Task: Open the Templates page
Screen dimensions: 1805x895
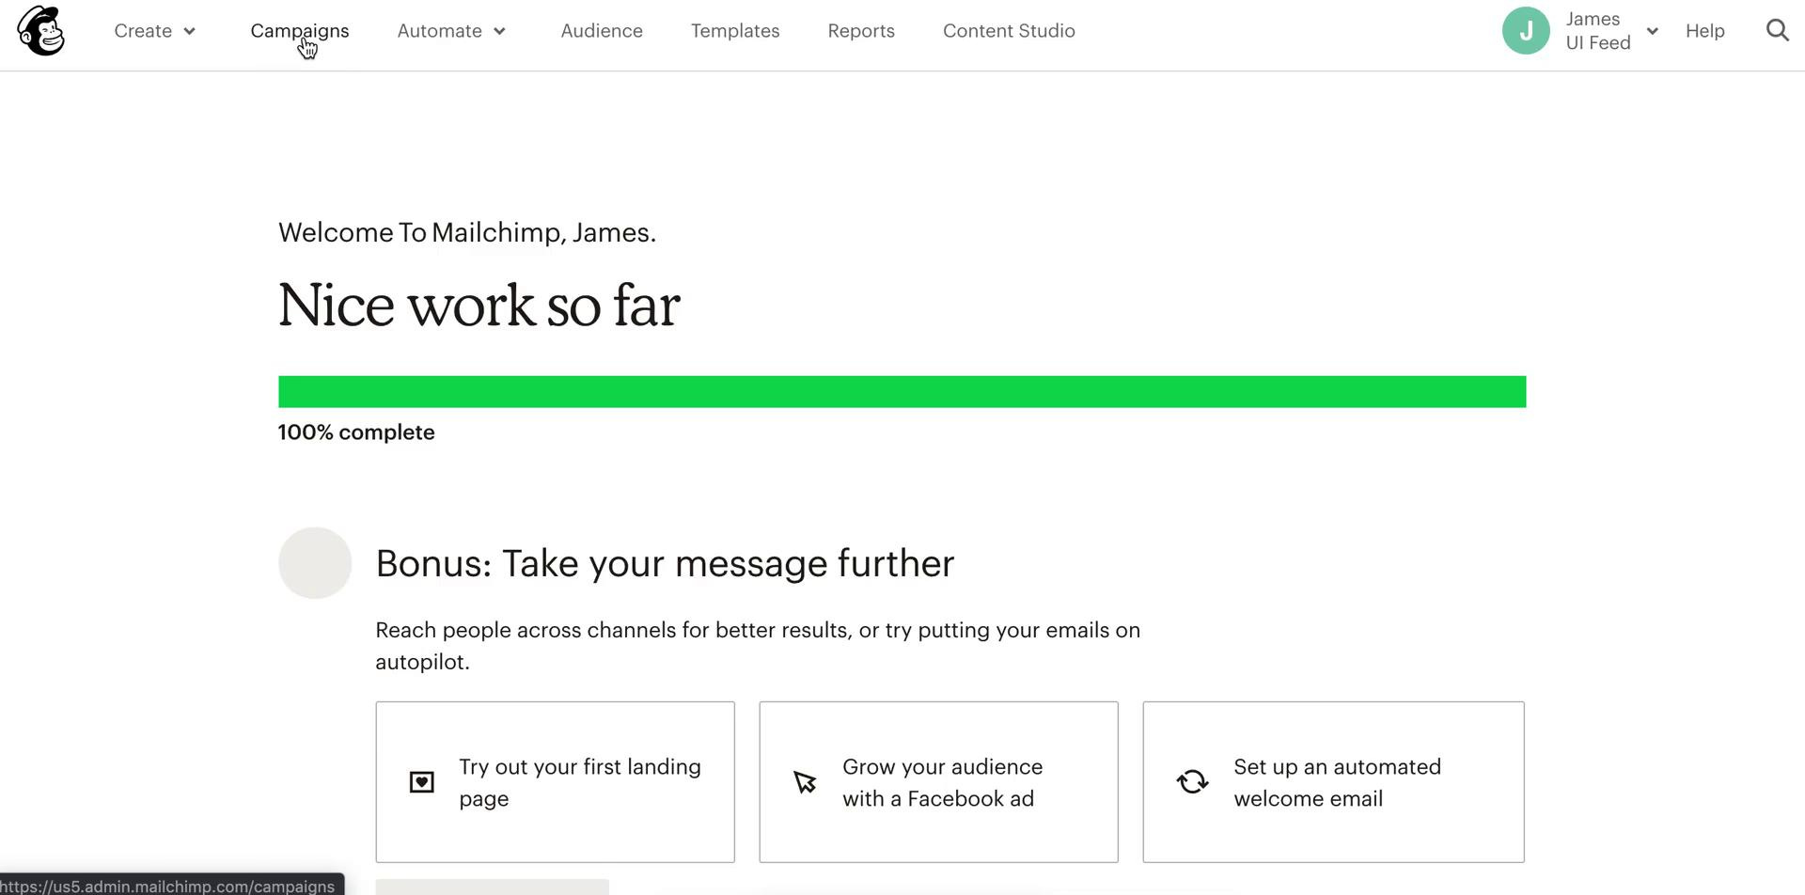Action: (735, 31)
